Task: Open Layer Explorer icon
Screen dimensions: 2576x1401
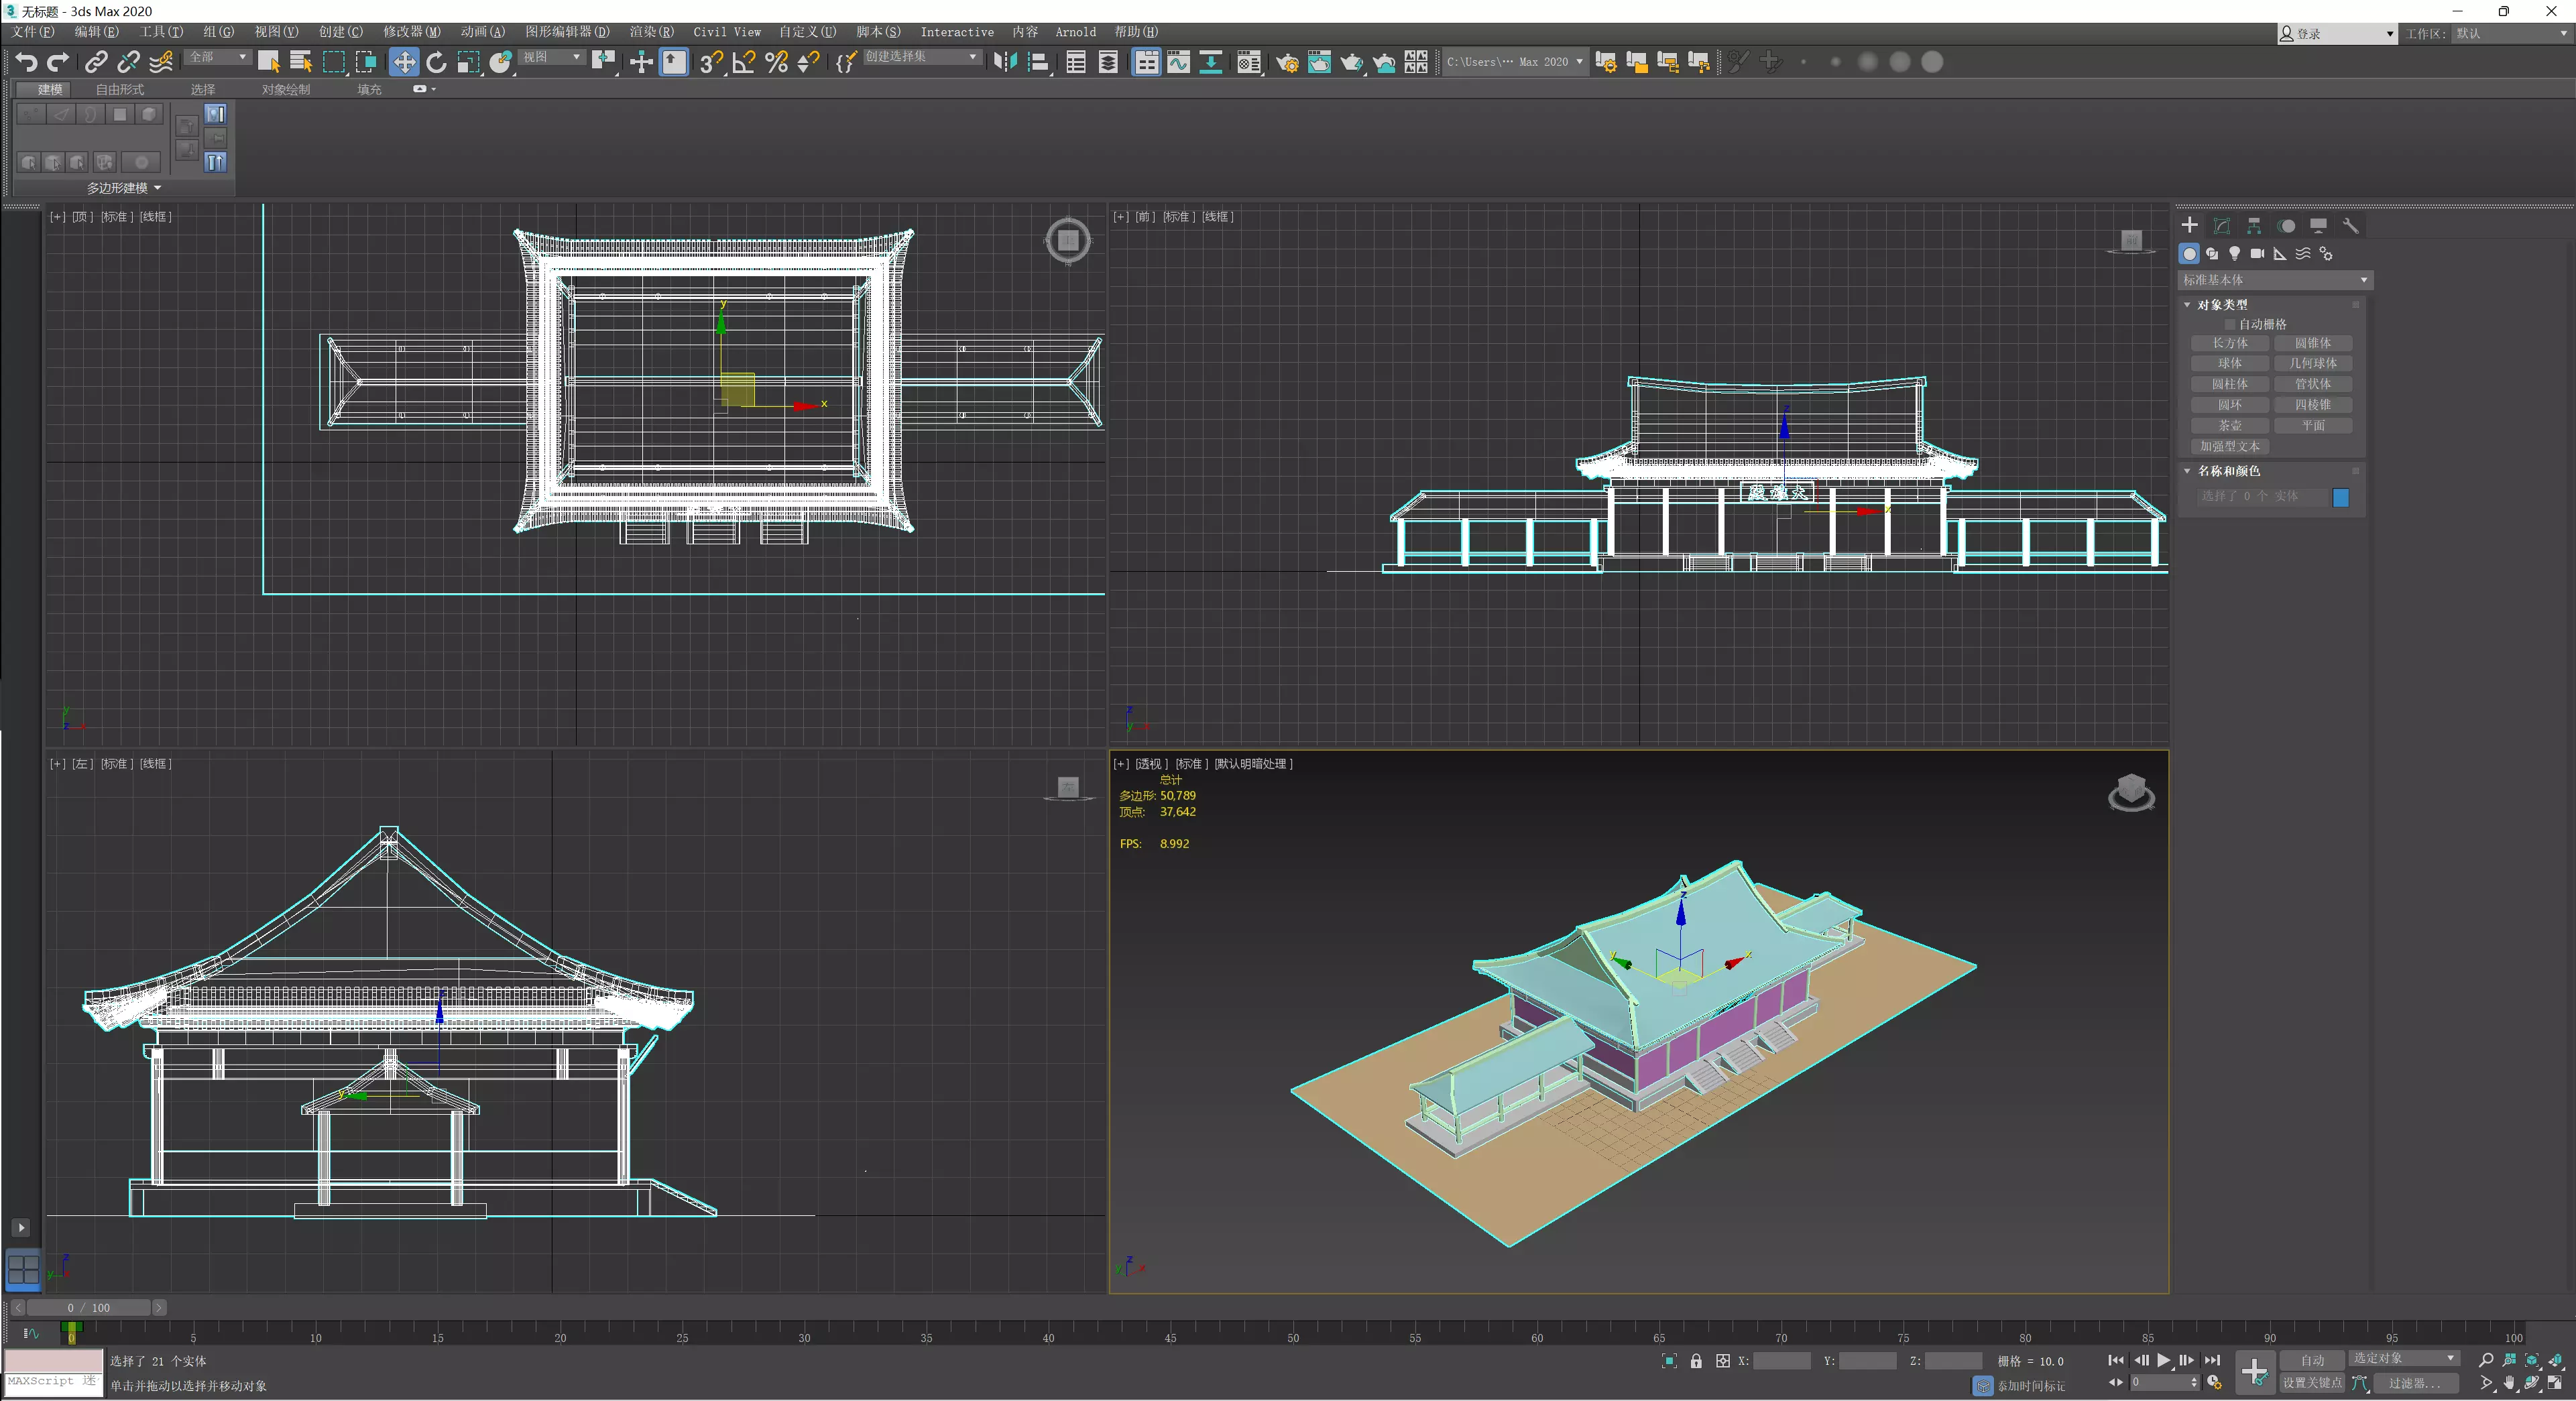Action: click(1108, 62)
